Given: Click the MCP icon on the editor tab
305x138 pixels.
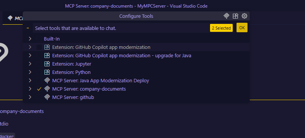Looking at the screenshot, I should [x=10, y=18].
